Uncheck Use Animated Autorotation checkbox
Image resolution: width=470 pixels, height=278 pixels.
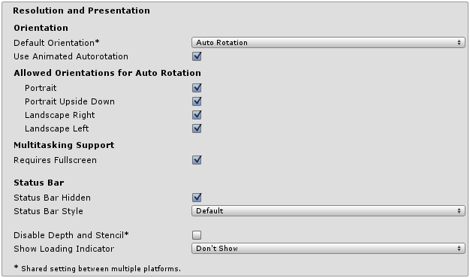pos(197,56)
